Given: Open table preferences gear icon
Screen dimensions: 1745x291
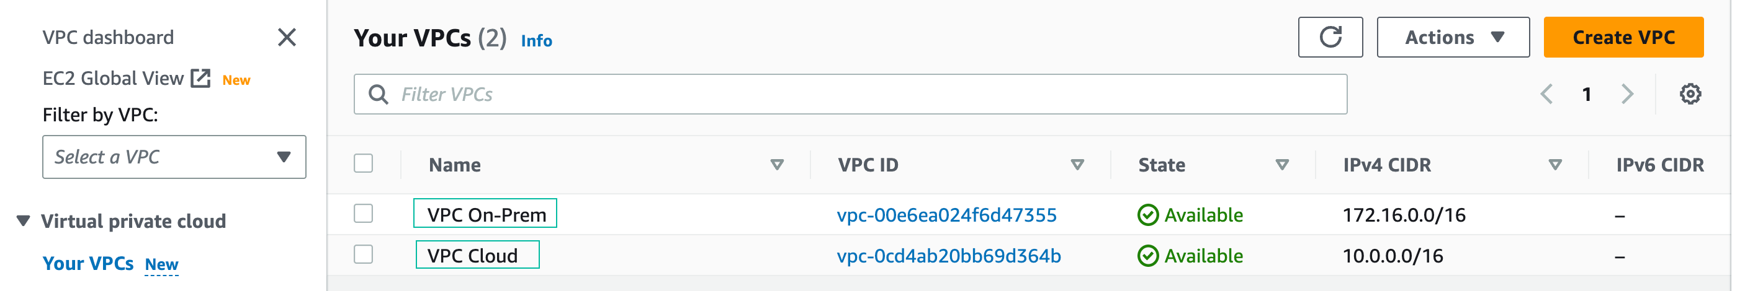Looking at the screenshot, I should coord(1689,94).
